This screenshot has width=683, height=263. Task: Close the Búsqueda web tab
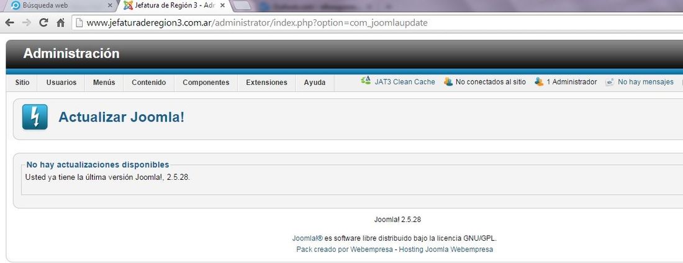coord(110,6)
